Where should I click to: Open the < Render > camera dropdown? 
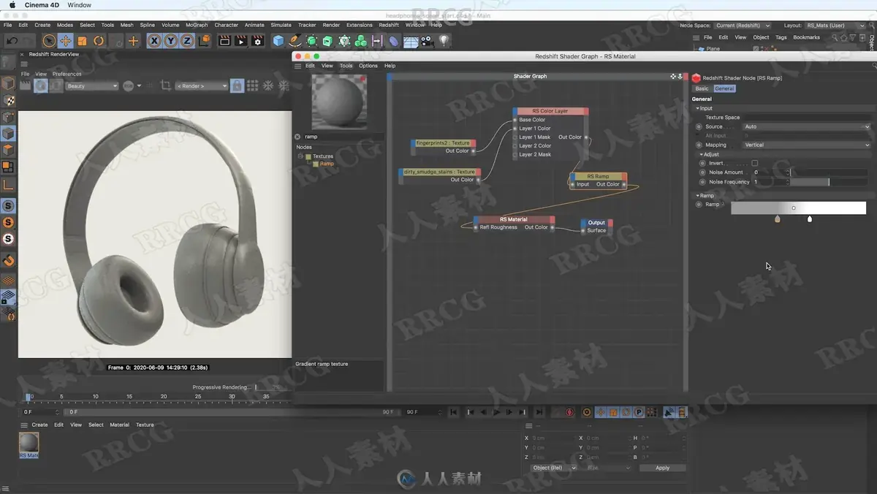click(202, 85)
